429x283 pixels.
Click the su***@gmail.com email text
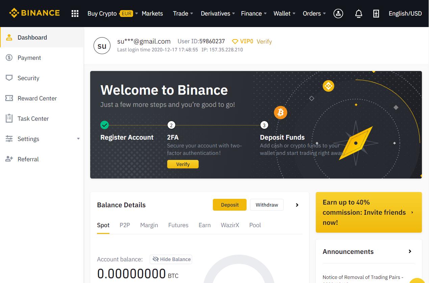pyautogui.click(x=144, y=41)
